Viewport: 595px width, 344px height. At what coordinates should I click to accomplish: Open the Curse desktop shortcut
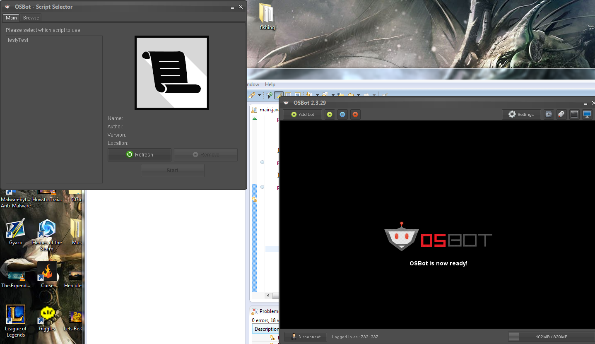point(47,275)
